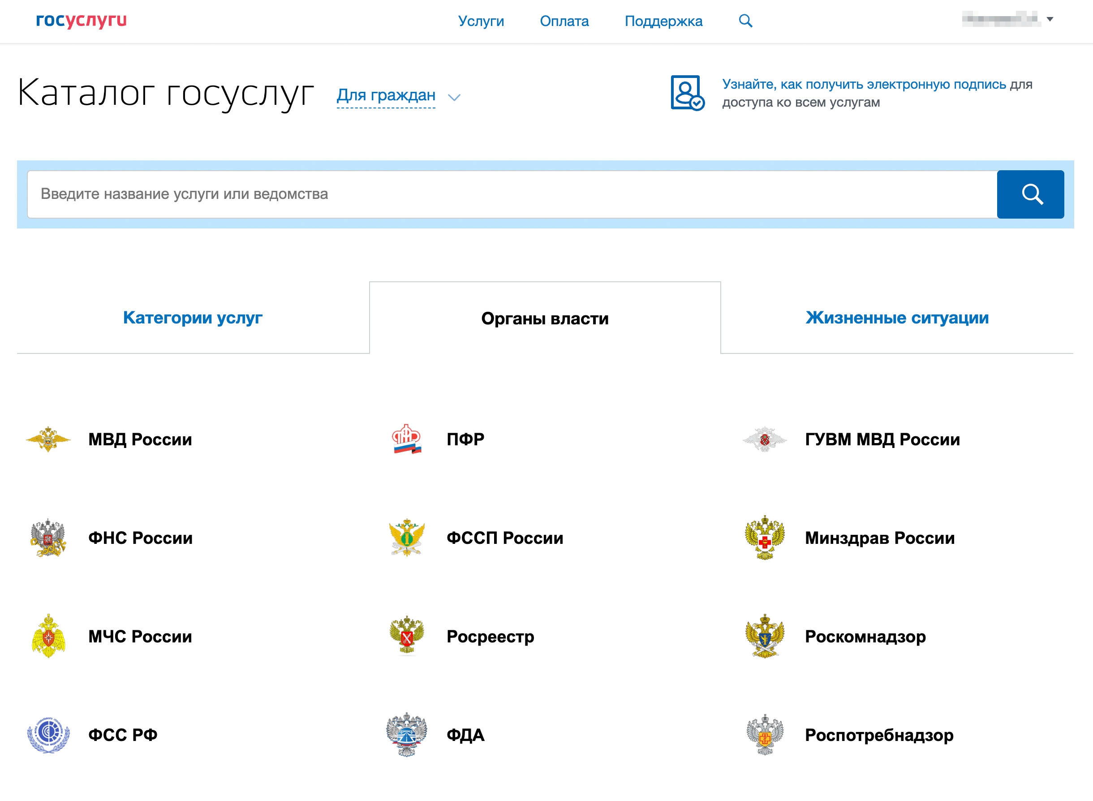The height and width of the screenshot is (801, 1093).
Task: Click the ФССП России emblem
Action: coord(407,538)
